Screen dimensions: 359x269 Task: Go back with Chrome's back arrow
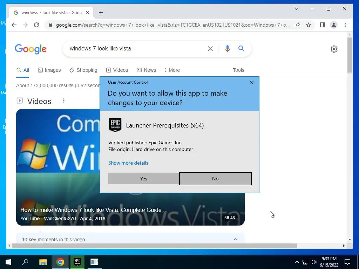(14, 25)
